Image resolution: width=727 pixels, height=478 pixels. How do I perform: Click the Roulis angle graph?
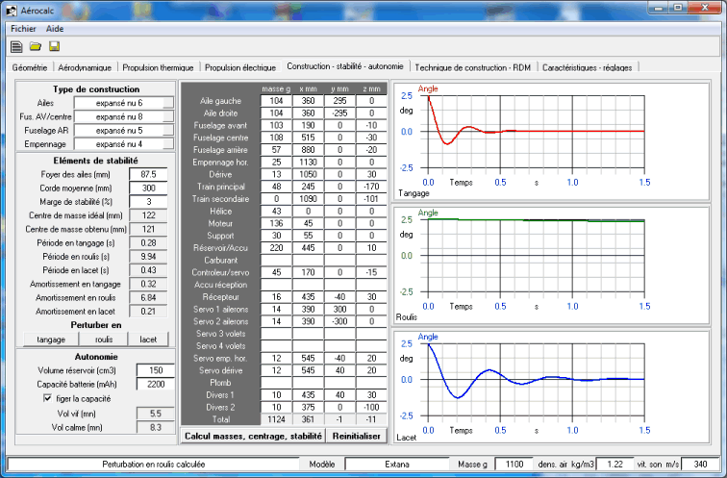point(551,265)
